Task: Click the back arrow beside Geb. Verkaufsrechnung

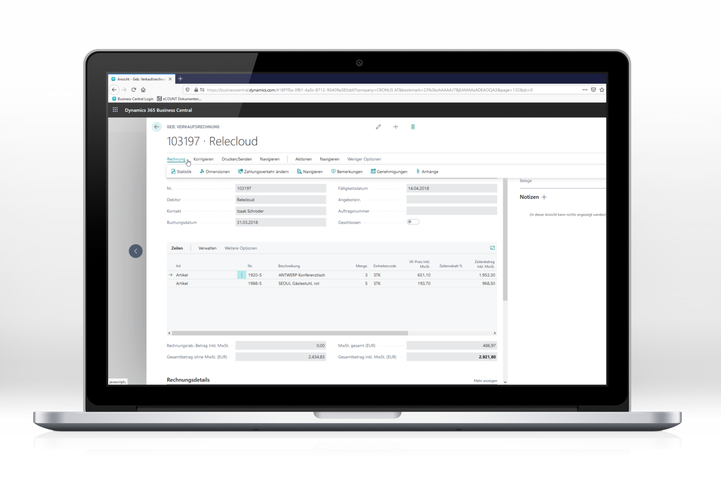Action: pos(157,127)
